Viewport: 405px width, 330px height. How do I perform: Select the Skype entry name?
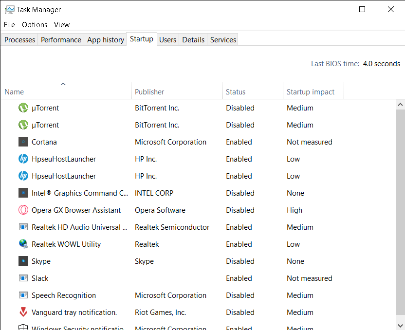(41, 261)
